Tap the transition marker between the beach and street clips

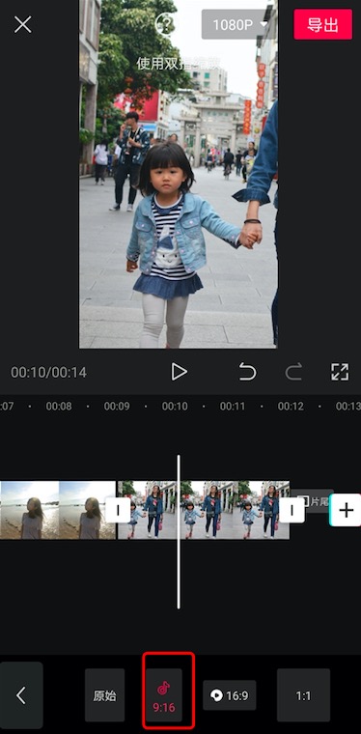tap(118, 510)
